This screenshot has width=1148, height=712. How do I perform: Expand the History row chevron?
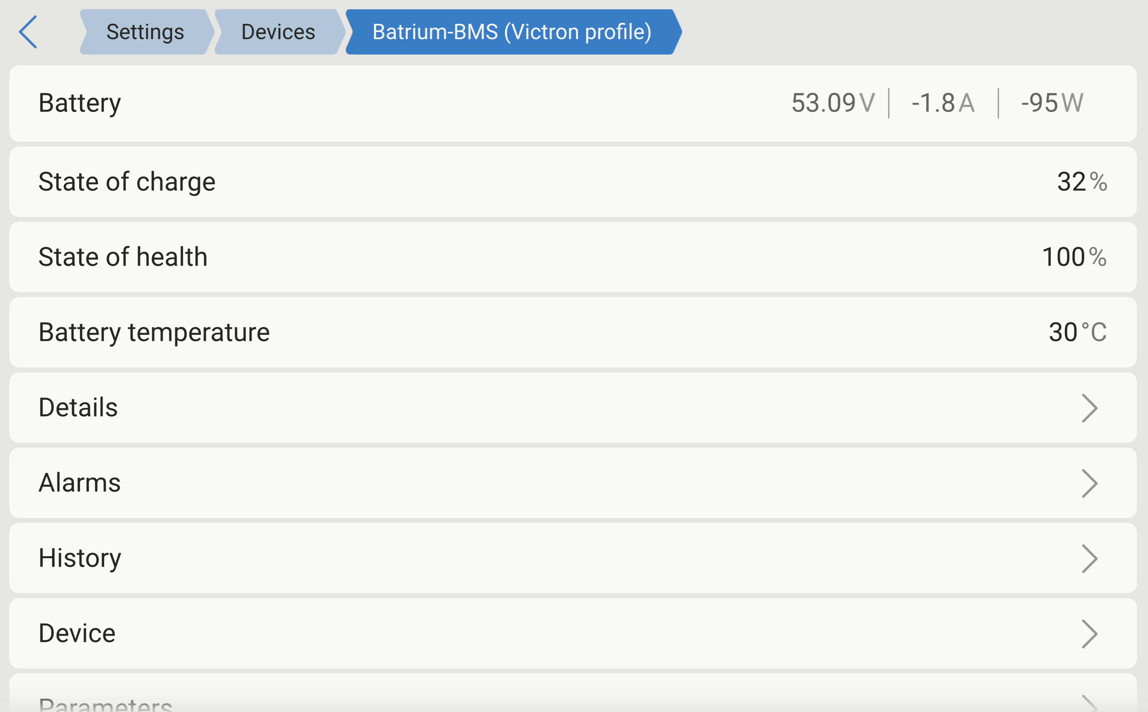[x=1089, y=559]
